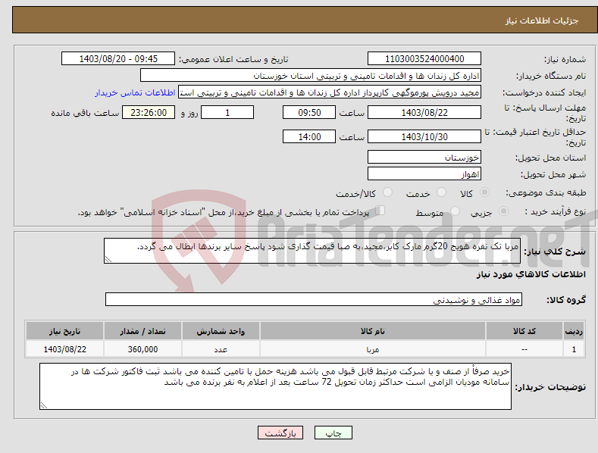The image size is (598, 453).
Task: Click the کد کالا column header
Action: (x=524, y=331)
